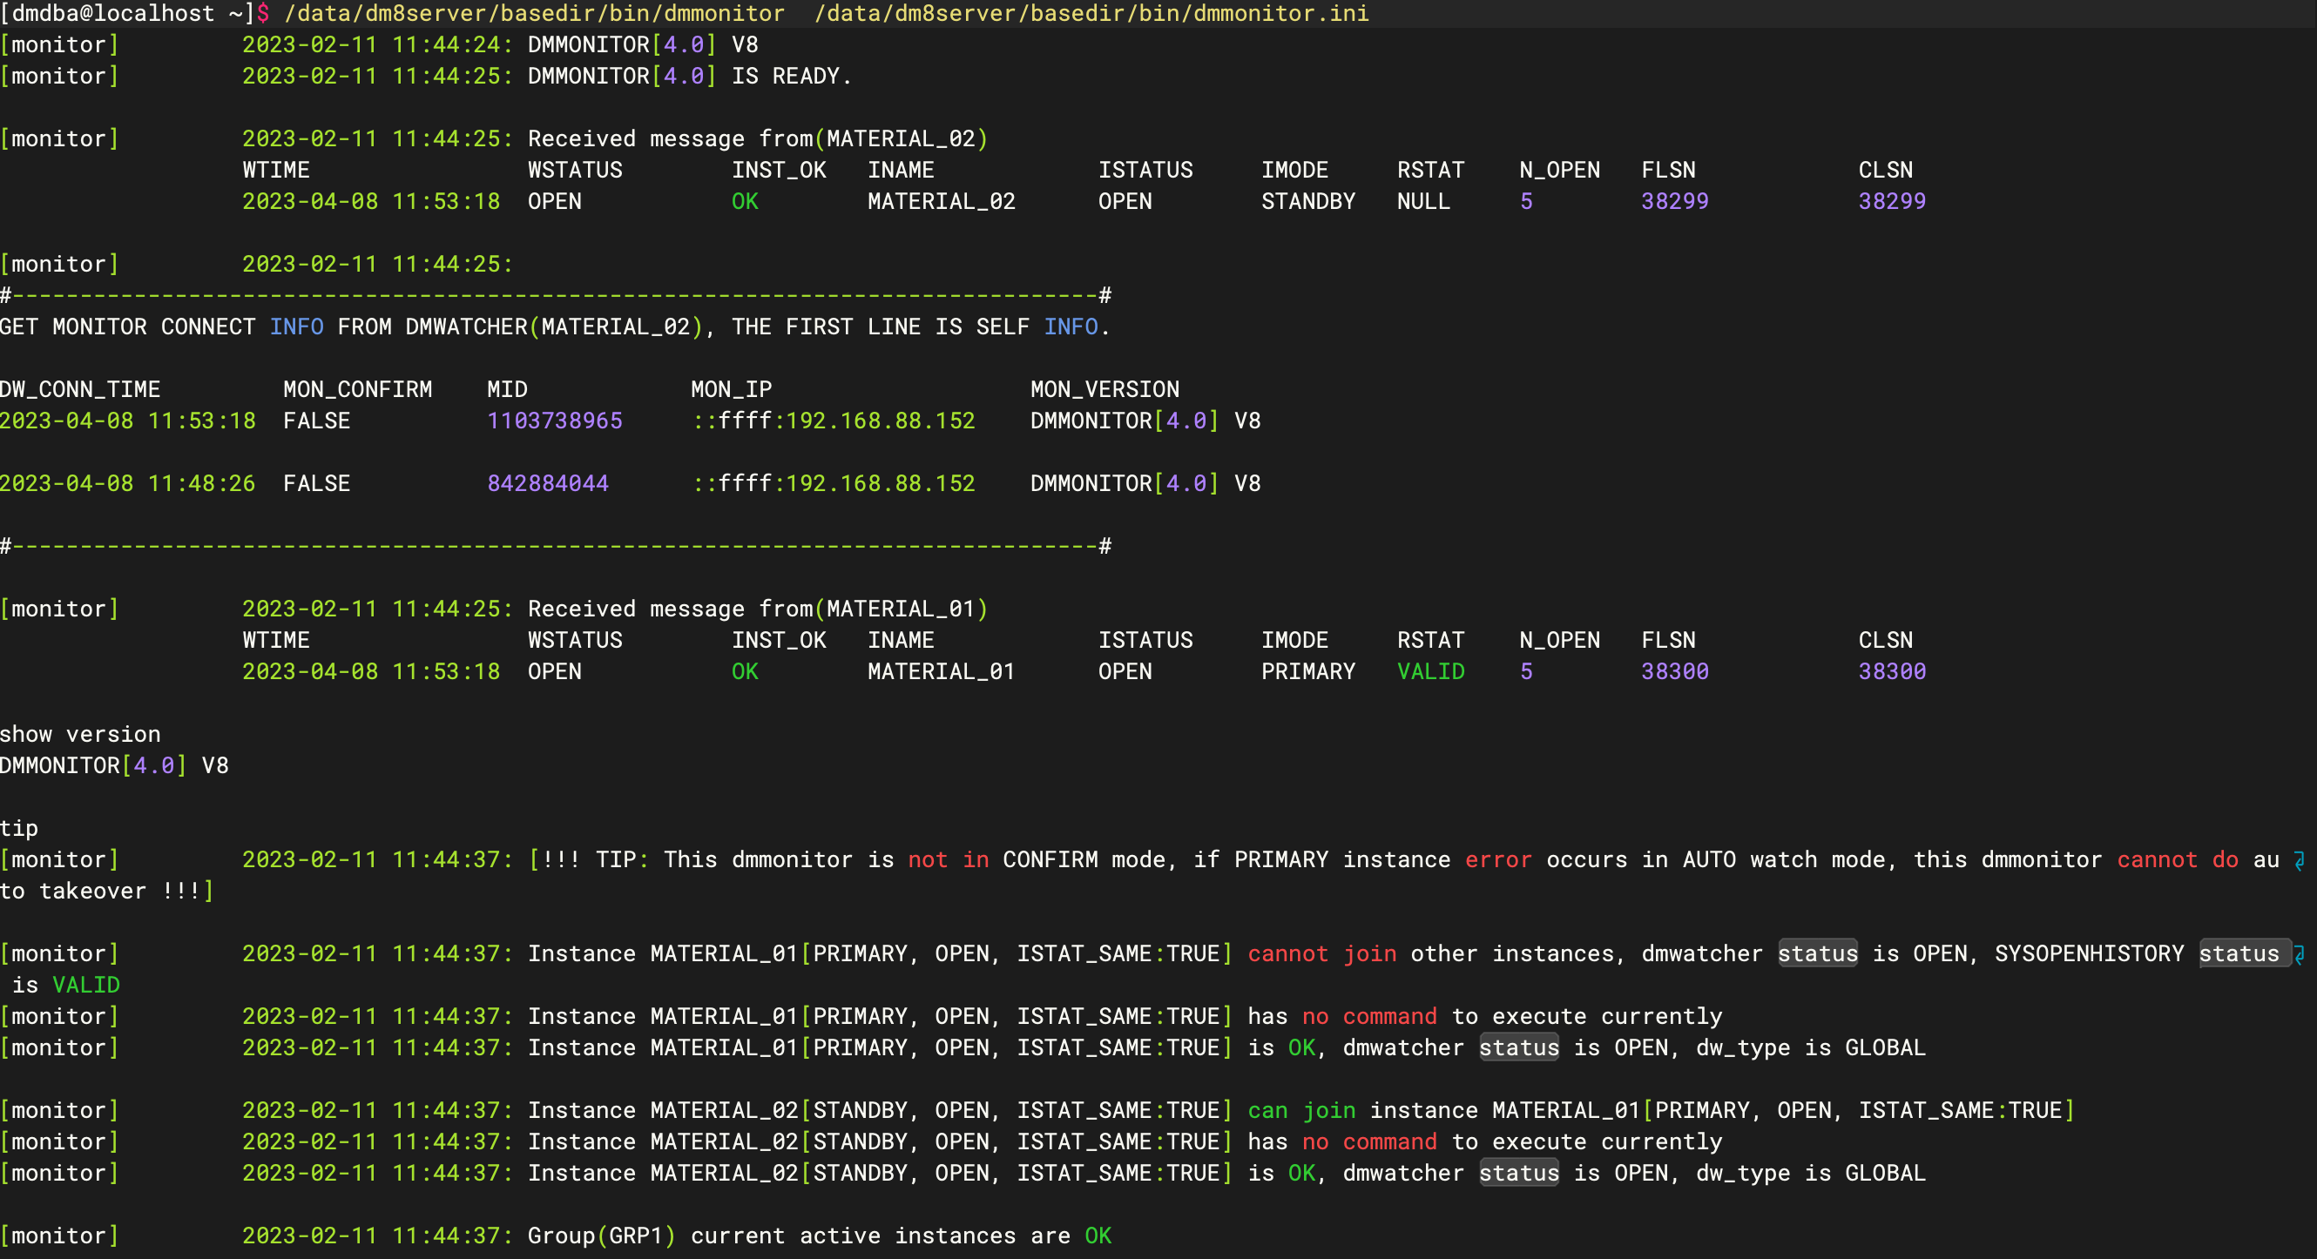Click the 'IS READY.' text on second monitor line
This screenshot has height=1259, width=2317.
tap(792, 77)
